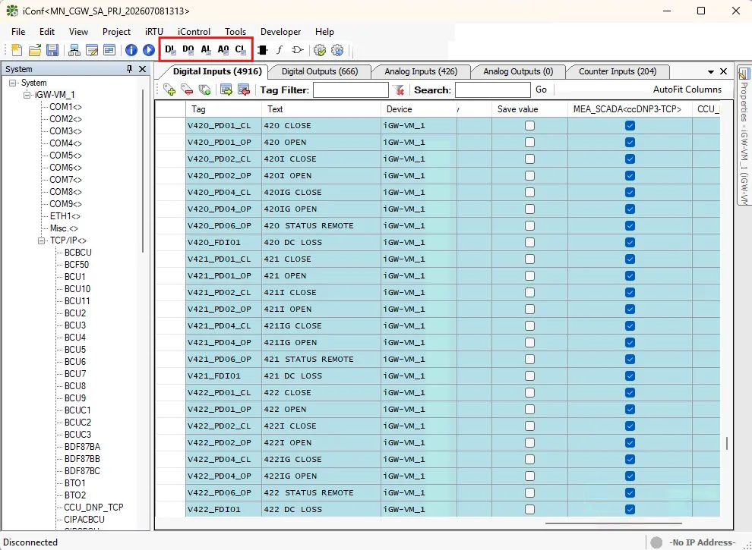Click the Save floppy disk icon
Viewport: 752px width, 550px height.
coord(52,50)
